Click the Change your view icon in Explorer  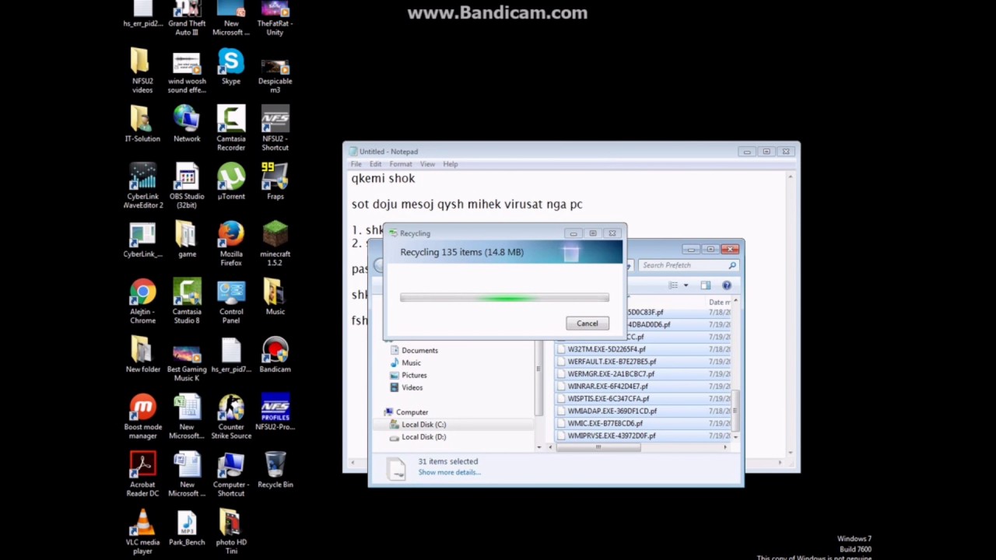(x=674, y=285)
